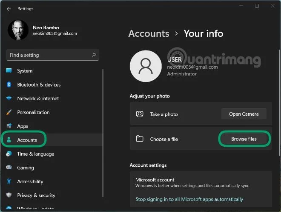Screen dimensions: 281x212
Task: Click the Choose a file label
Action: [x=164, y=139]
